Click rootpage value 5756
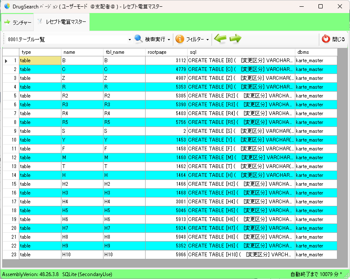 coord(166,122)
